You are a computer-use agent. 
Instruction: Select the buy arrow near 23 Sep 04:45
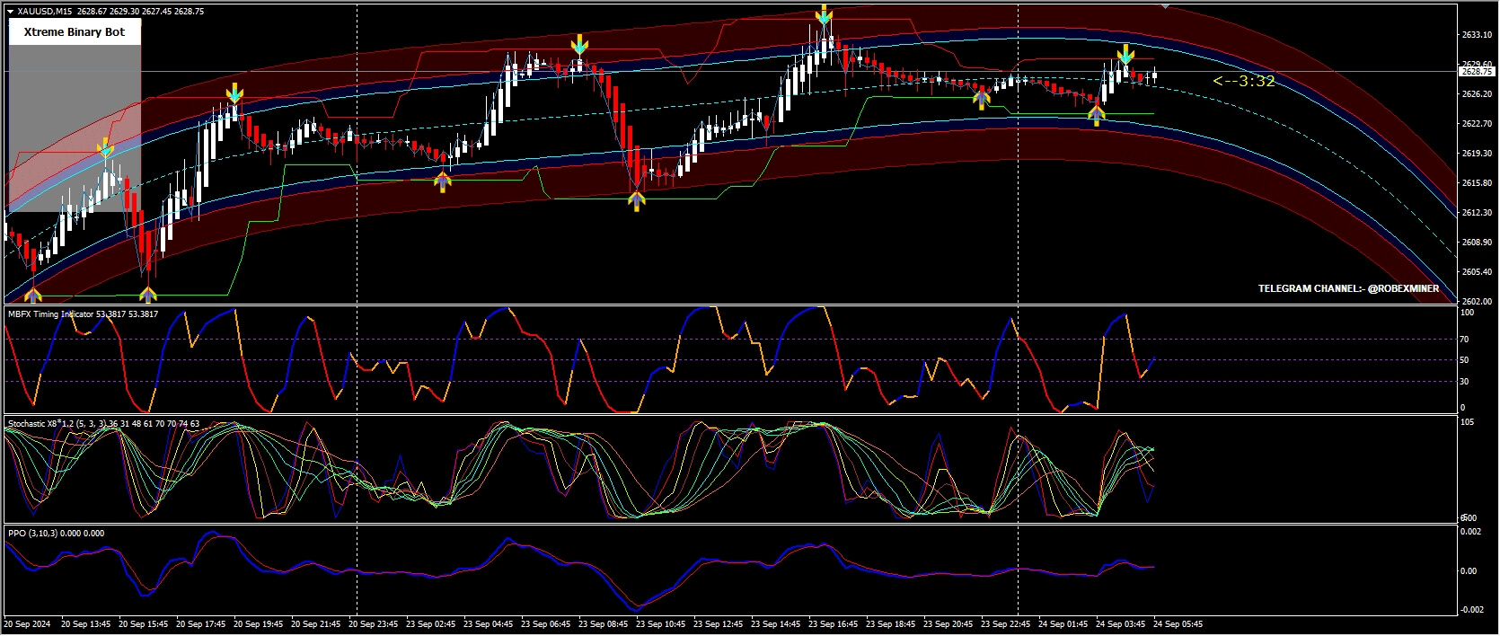(443, 182)
